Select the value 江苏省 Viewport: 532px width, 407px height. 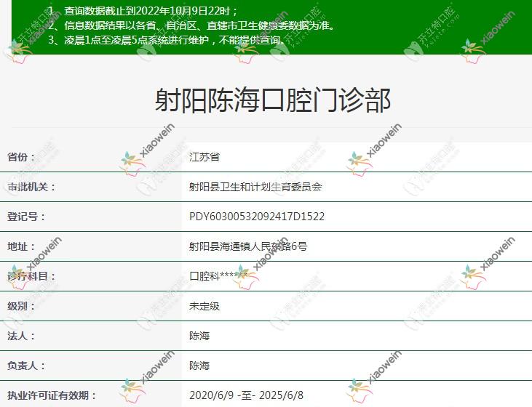pyautogui.click(x=205, y=157)
